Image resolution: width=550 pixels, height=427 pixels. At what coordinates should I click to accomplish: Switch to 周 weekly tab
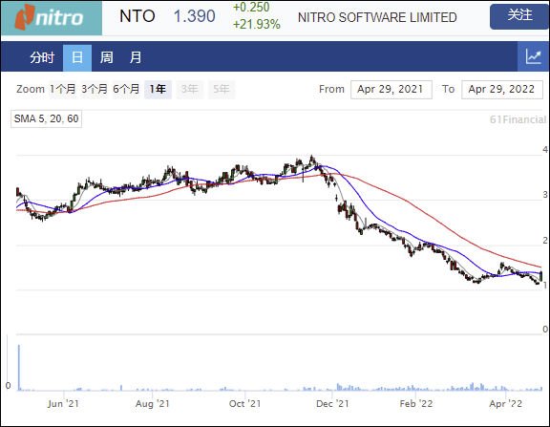click(x=107, y=57)
